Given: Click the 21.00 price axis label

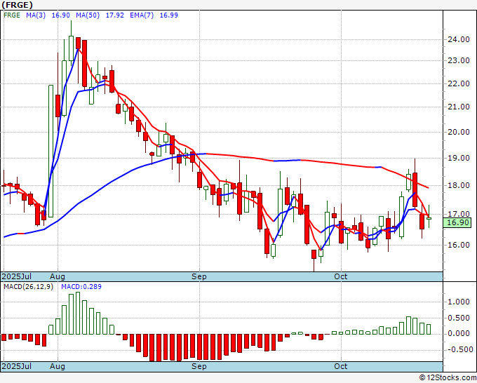Looking at the screenshot, I should click(459, 107).
